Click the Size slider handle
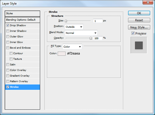Screen dimensions: 155x115 click(x=66, y=21)
